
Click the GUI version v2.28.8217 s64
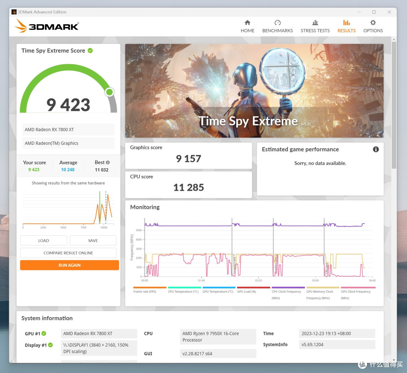[x=218, y=353]
